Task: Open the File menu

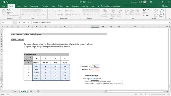Action: 3,6
